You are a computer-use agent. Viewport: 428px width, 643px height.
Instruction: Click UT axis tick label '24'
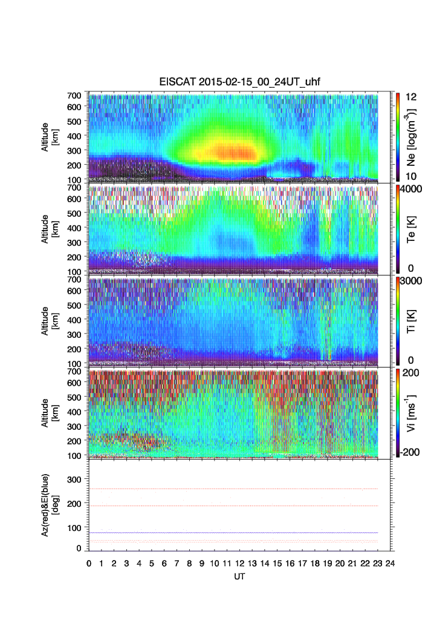click(390, 564)
